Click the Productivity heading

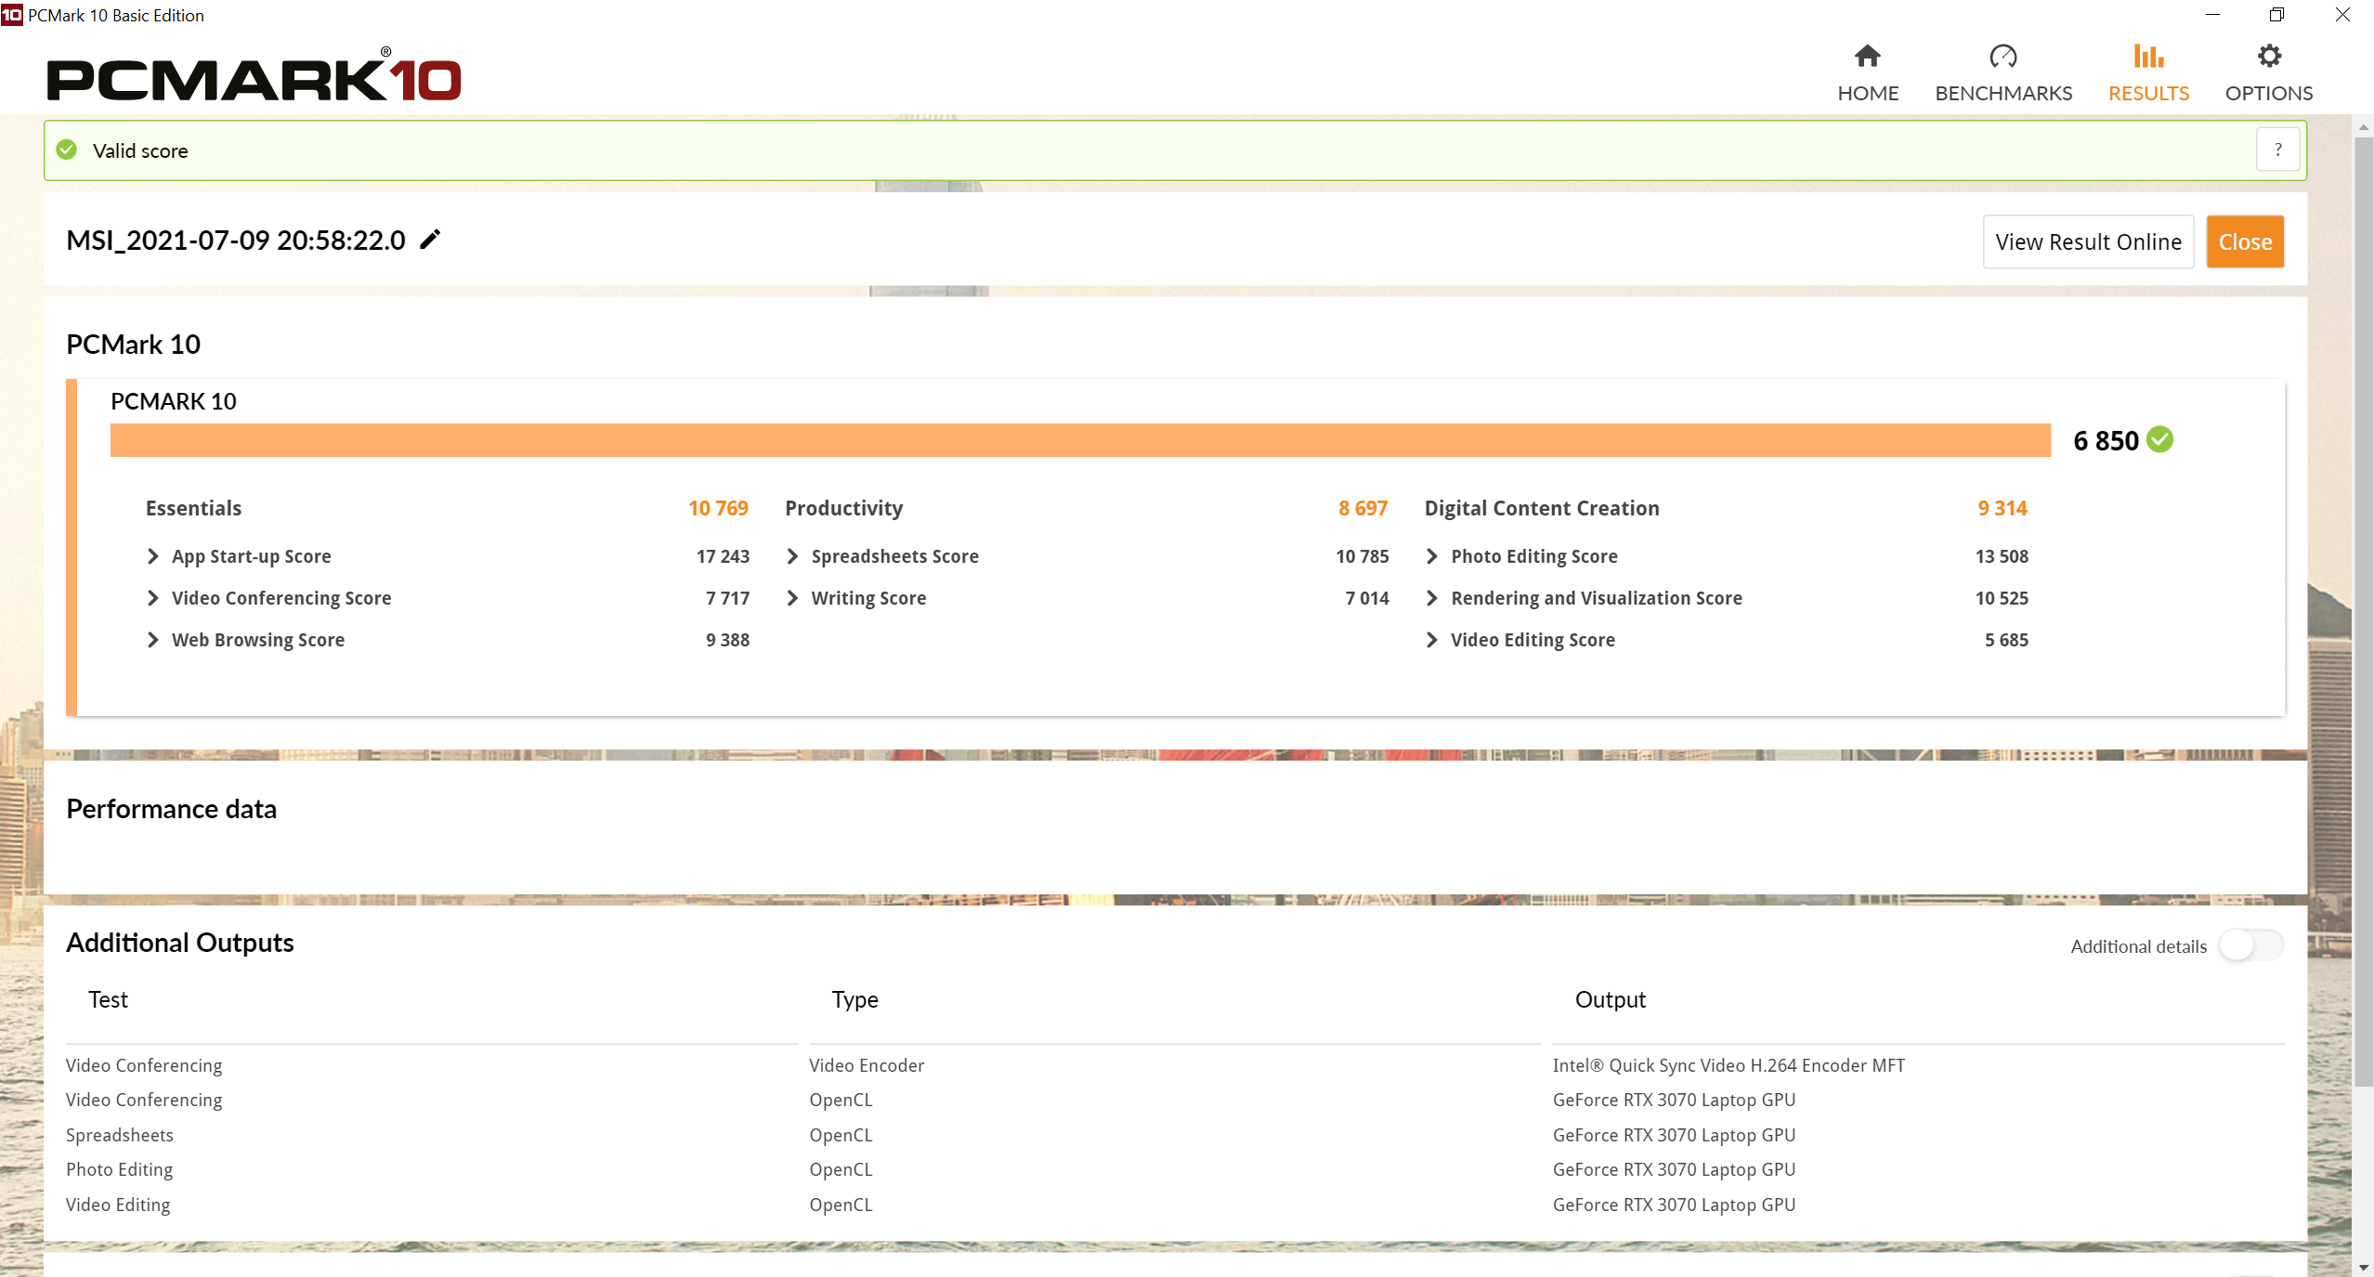pyautogui.click(x=843, y=508)
